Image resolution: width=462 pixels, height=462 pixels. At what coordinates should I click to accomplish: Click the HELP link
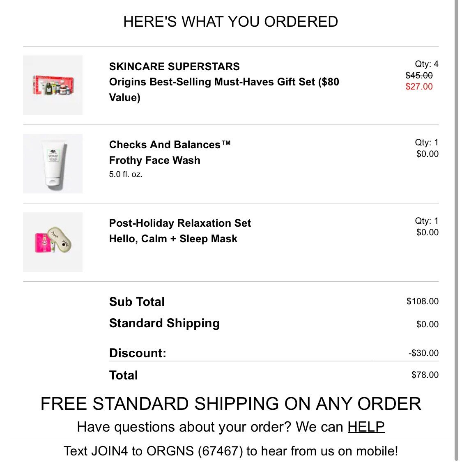[366, 427]
